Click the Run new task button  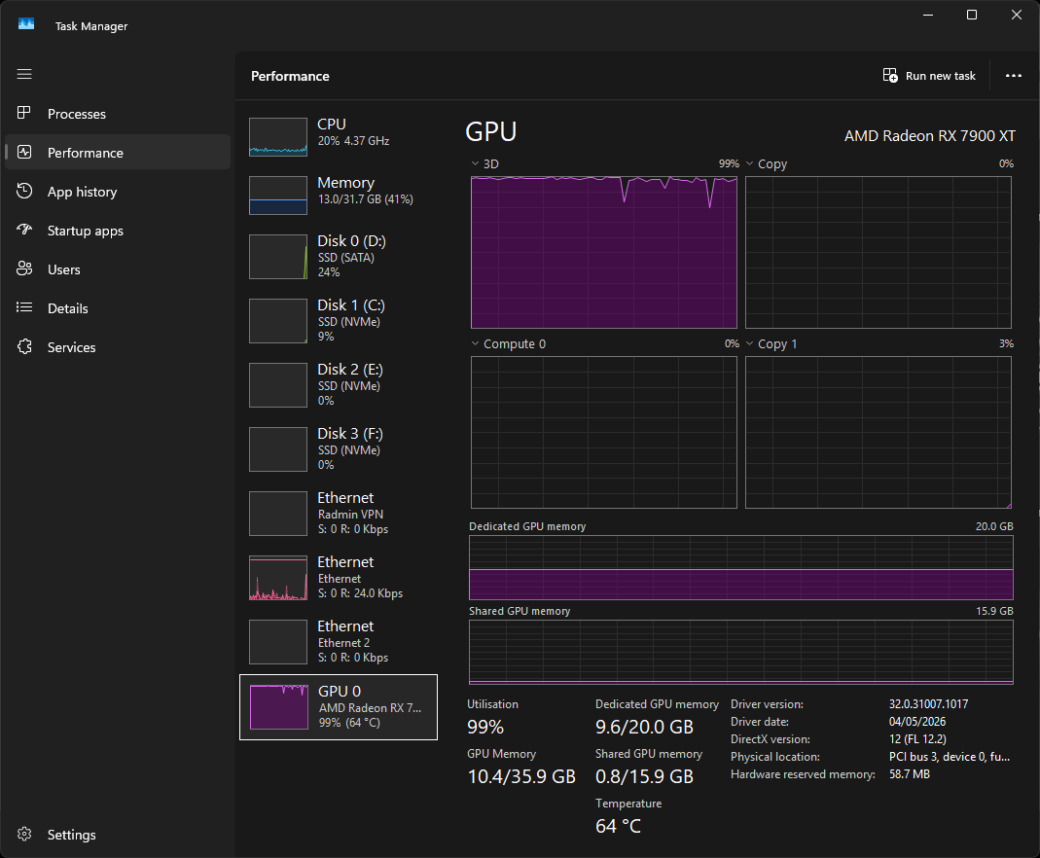click(929, 76)
